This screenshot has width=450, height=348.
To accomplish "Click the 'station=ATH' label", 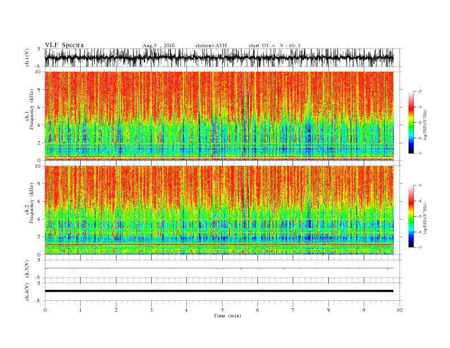I will [x=211, y=45].
